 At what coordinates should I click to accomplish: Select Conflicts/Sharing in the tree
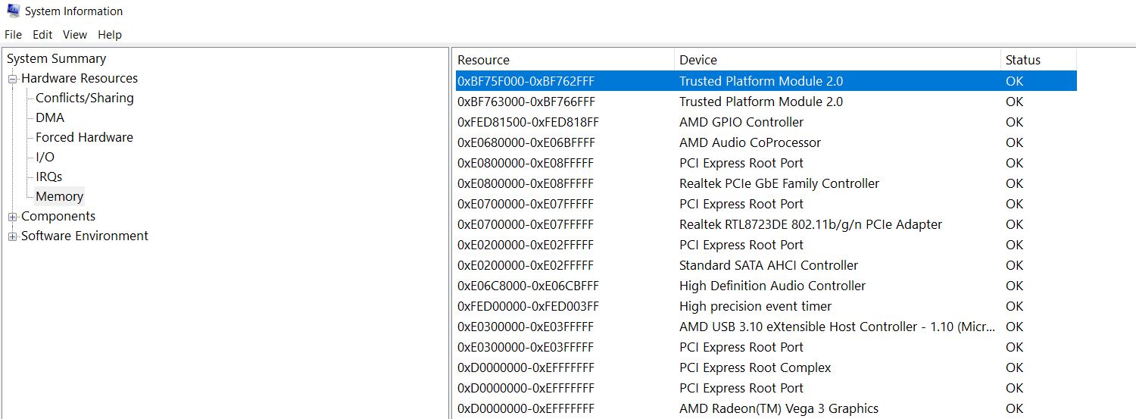tap(84, 98)
